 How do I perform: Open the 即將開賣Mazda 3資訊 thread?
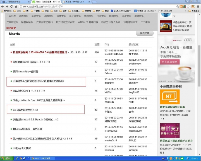(x=24, y=62)
